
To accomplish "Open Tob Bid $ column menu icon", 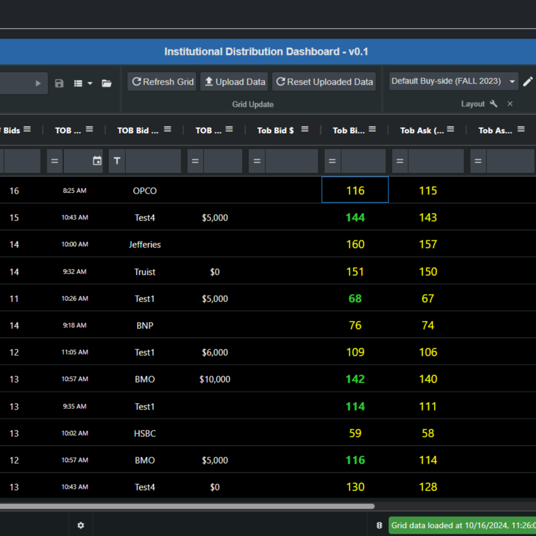I will (x=305, y=129).
